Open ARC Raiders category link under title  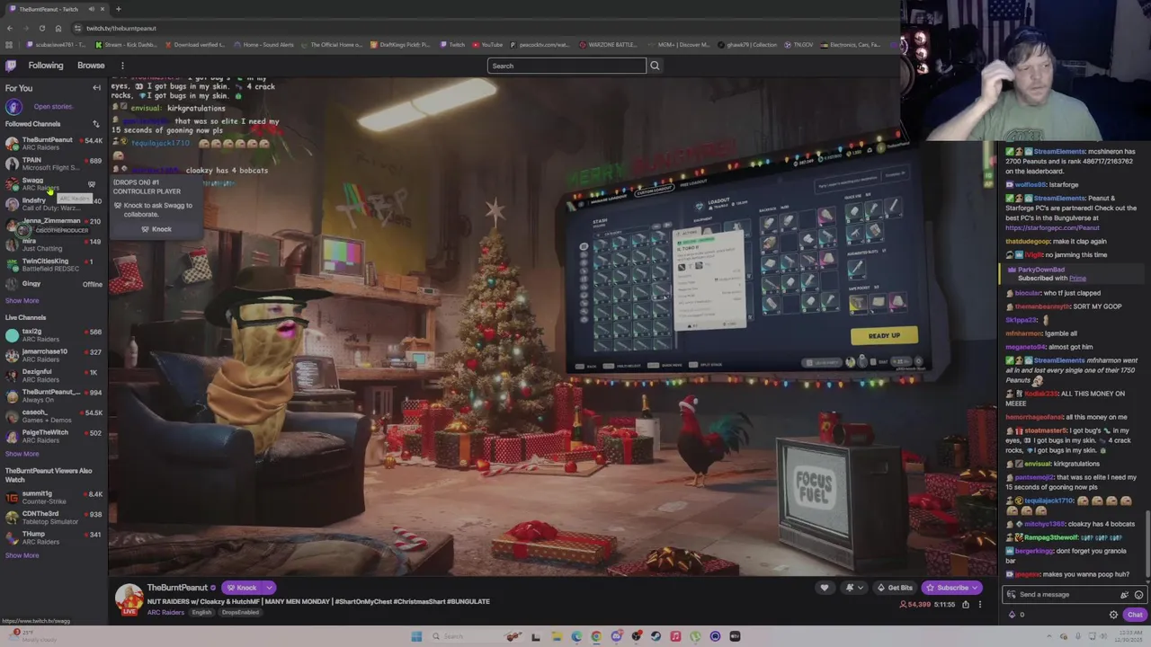click(165, 613)
